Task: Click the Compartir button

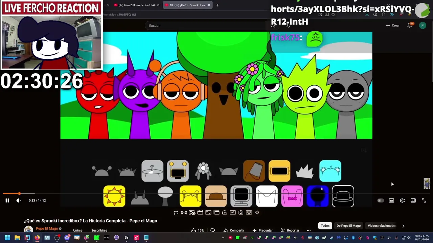Action: point(234,230)
